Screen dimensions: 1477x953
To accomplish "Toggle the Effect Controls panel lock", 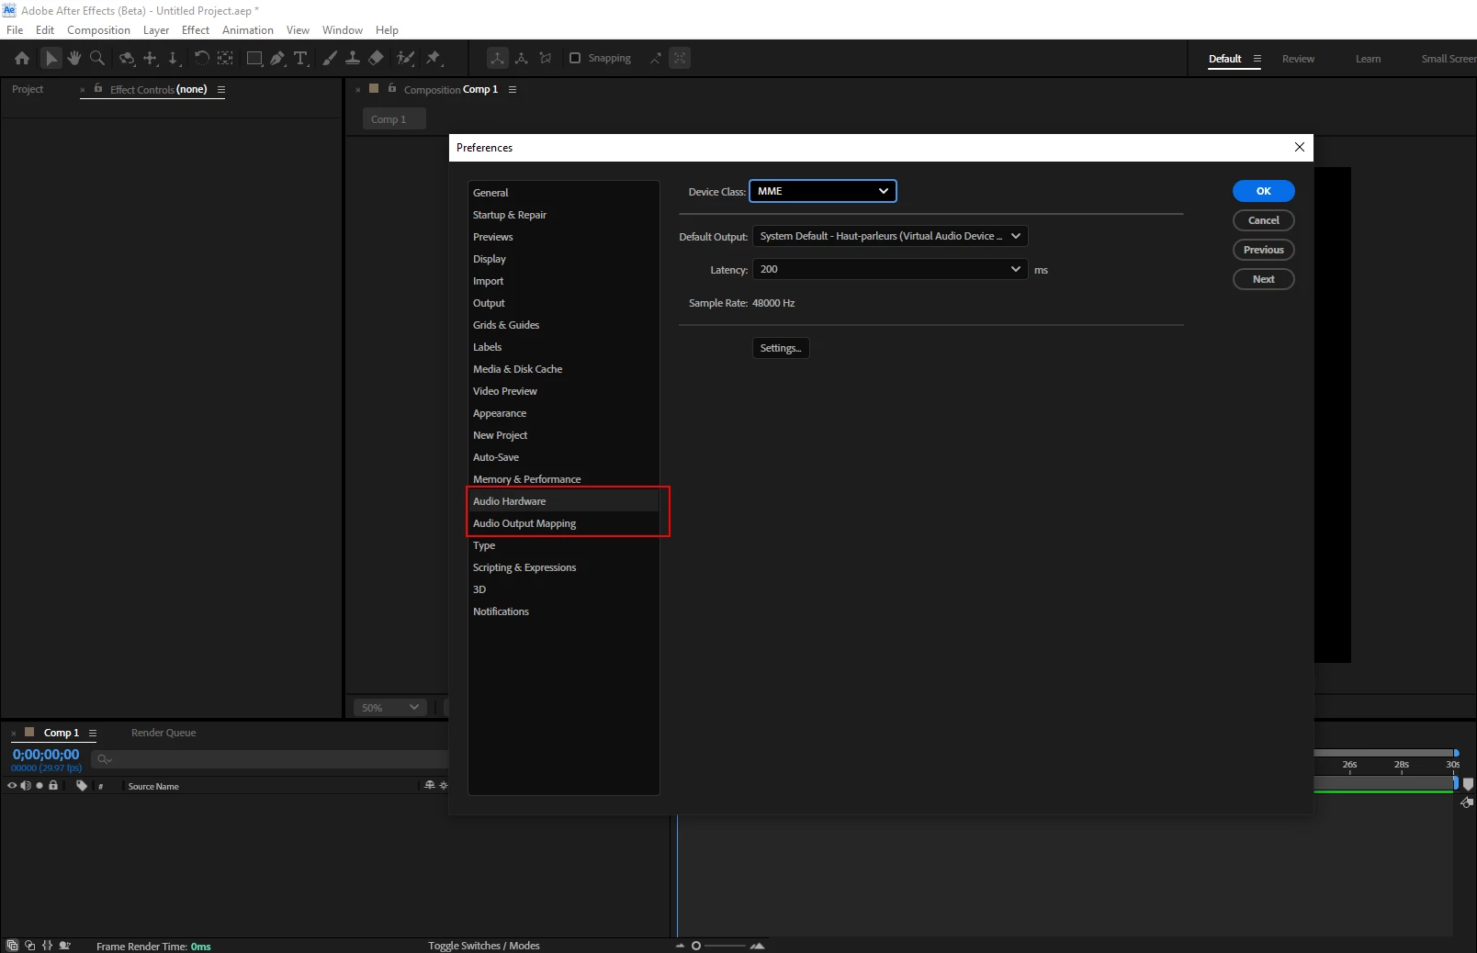I will pyautogui.click(x=98, y=89).
